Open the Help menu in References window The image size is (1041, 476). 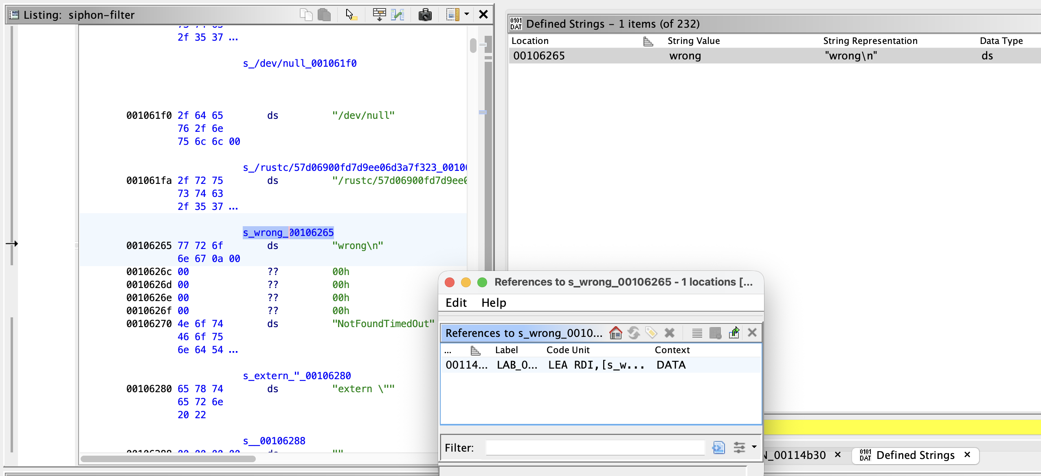point(494,303)
